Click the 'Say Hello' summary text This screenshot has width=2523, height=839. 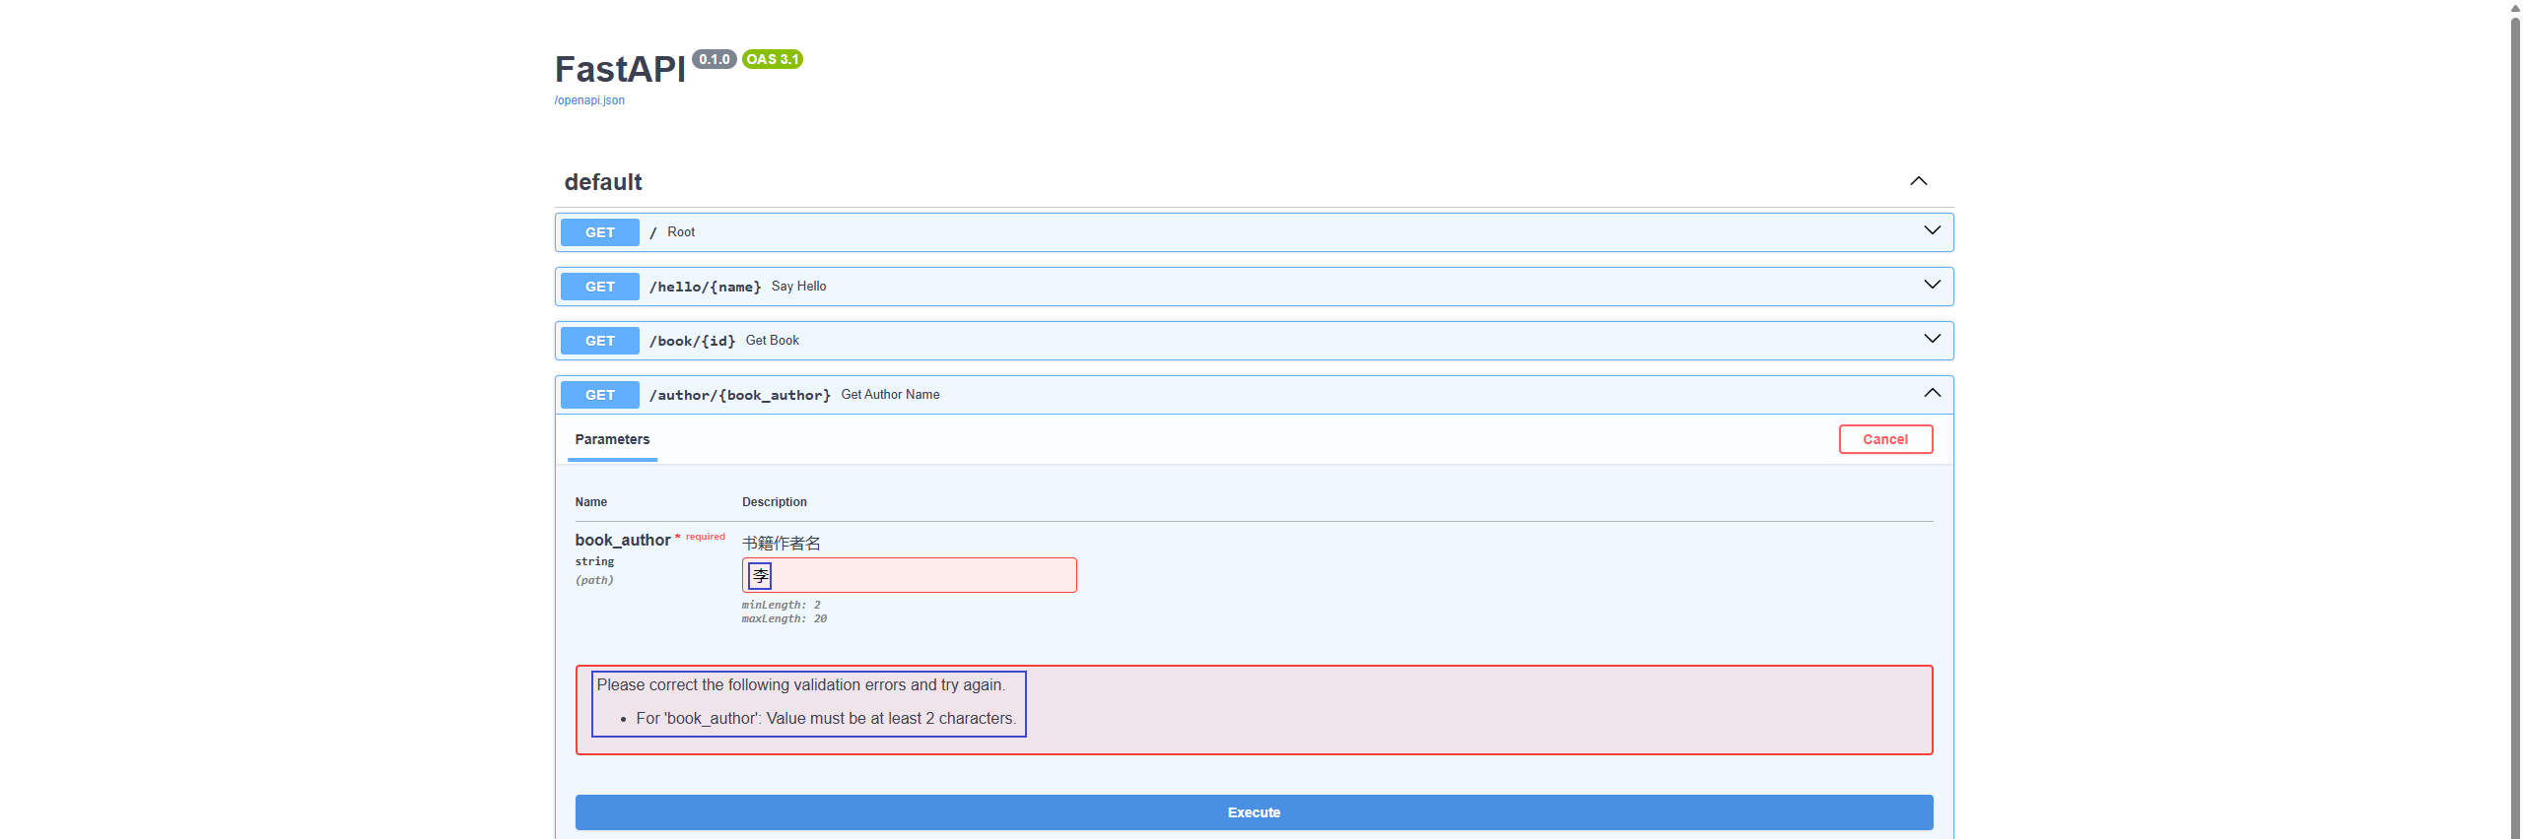[798, 287]
